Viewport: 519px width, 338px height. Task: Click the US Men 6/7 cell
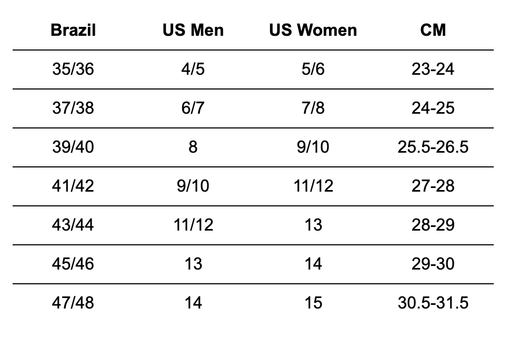pyautogui.click(x=193, y=108)
